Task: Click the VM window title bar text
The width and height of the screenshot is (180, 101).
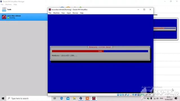Action: coord(69,10)
